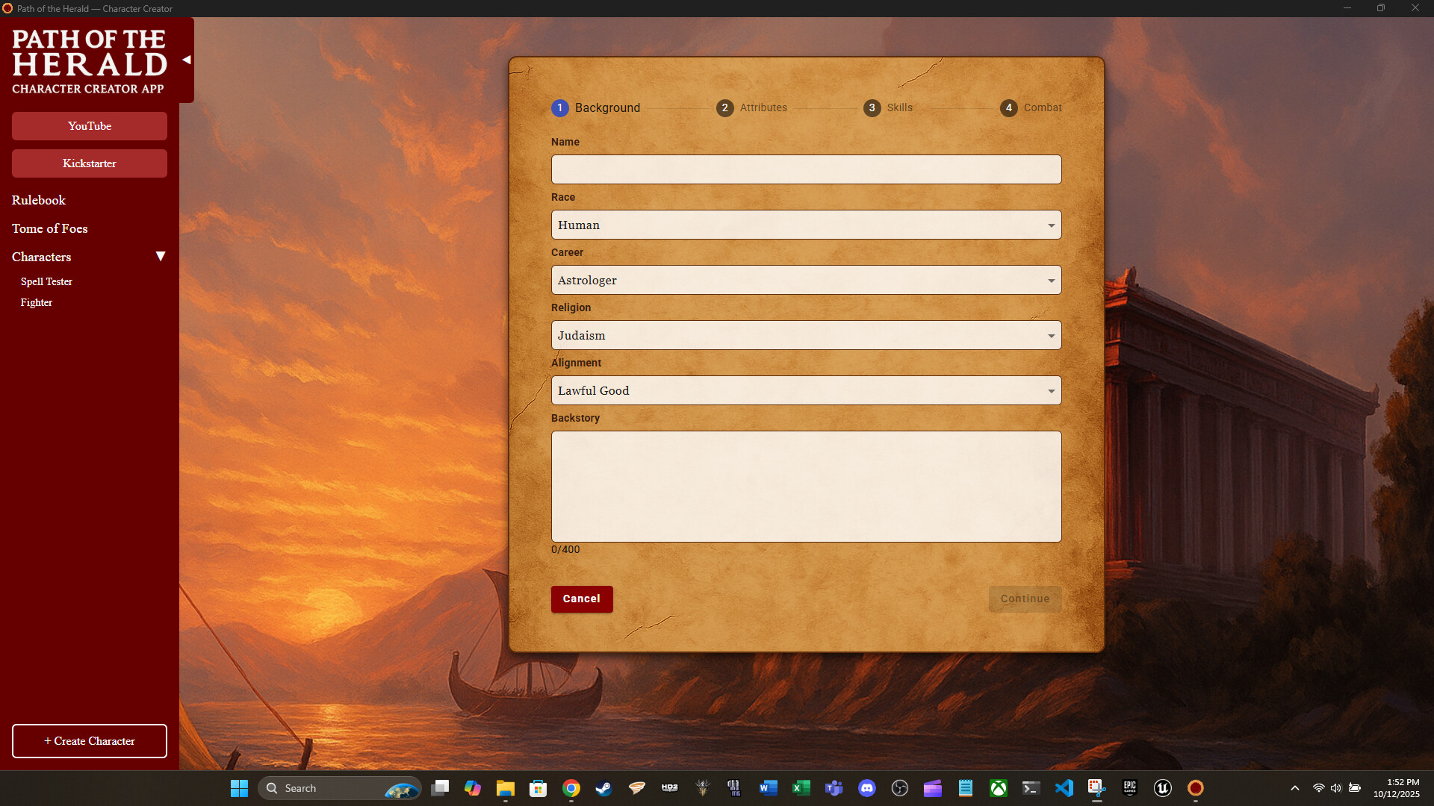Click the Backstory text area
1434x806 pixels.
point(806,486)
